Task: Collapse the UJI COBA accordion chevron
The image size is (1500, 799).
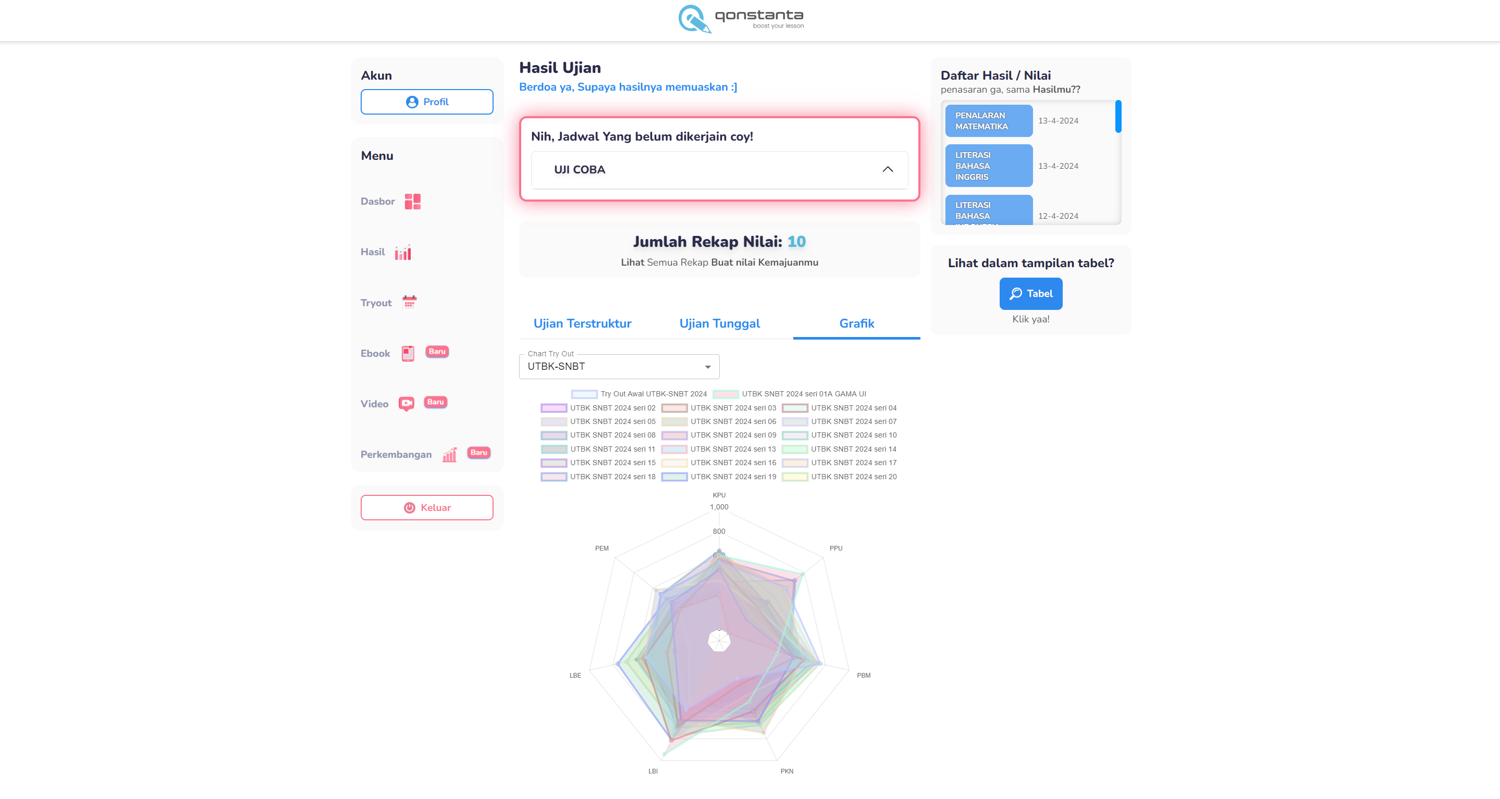Action: [887, 169]
